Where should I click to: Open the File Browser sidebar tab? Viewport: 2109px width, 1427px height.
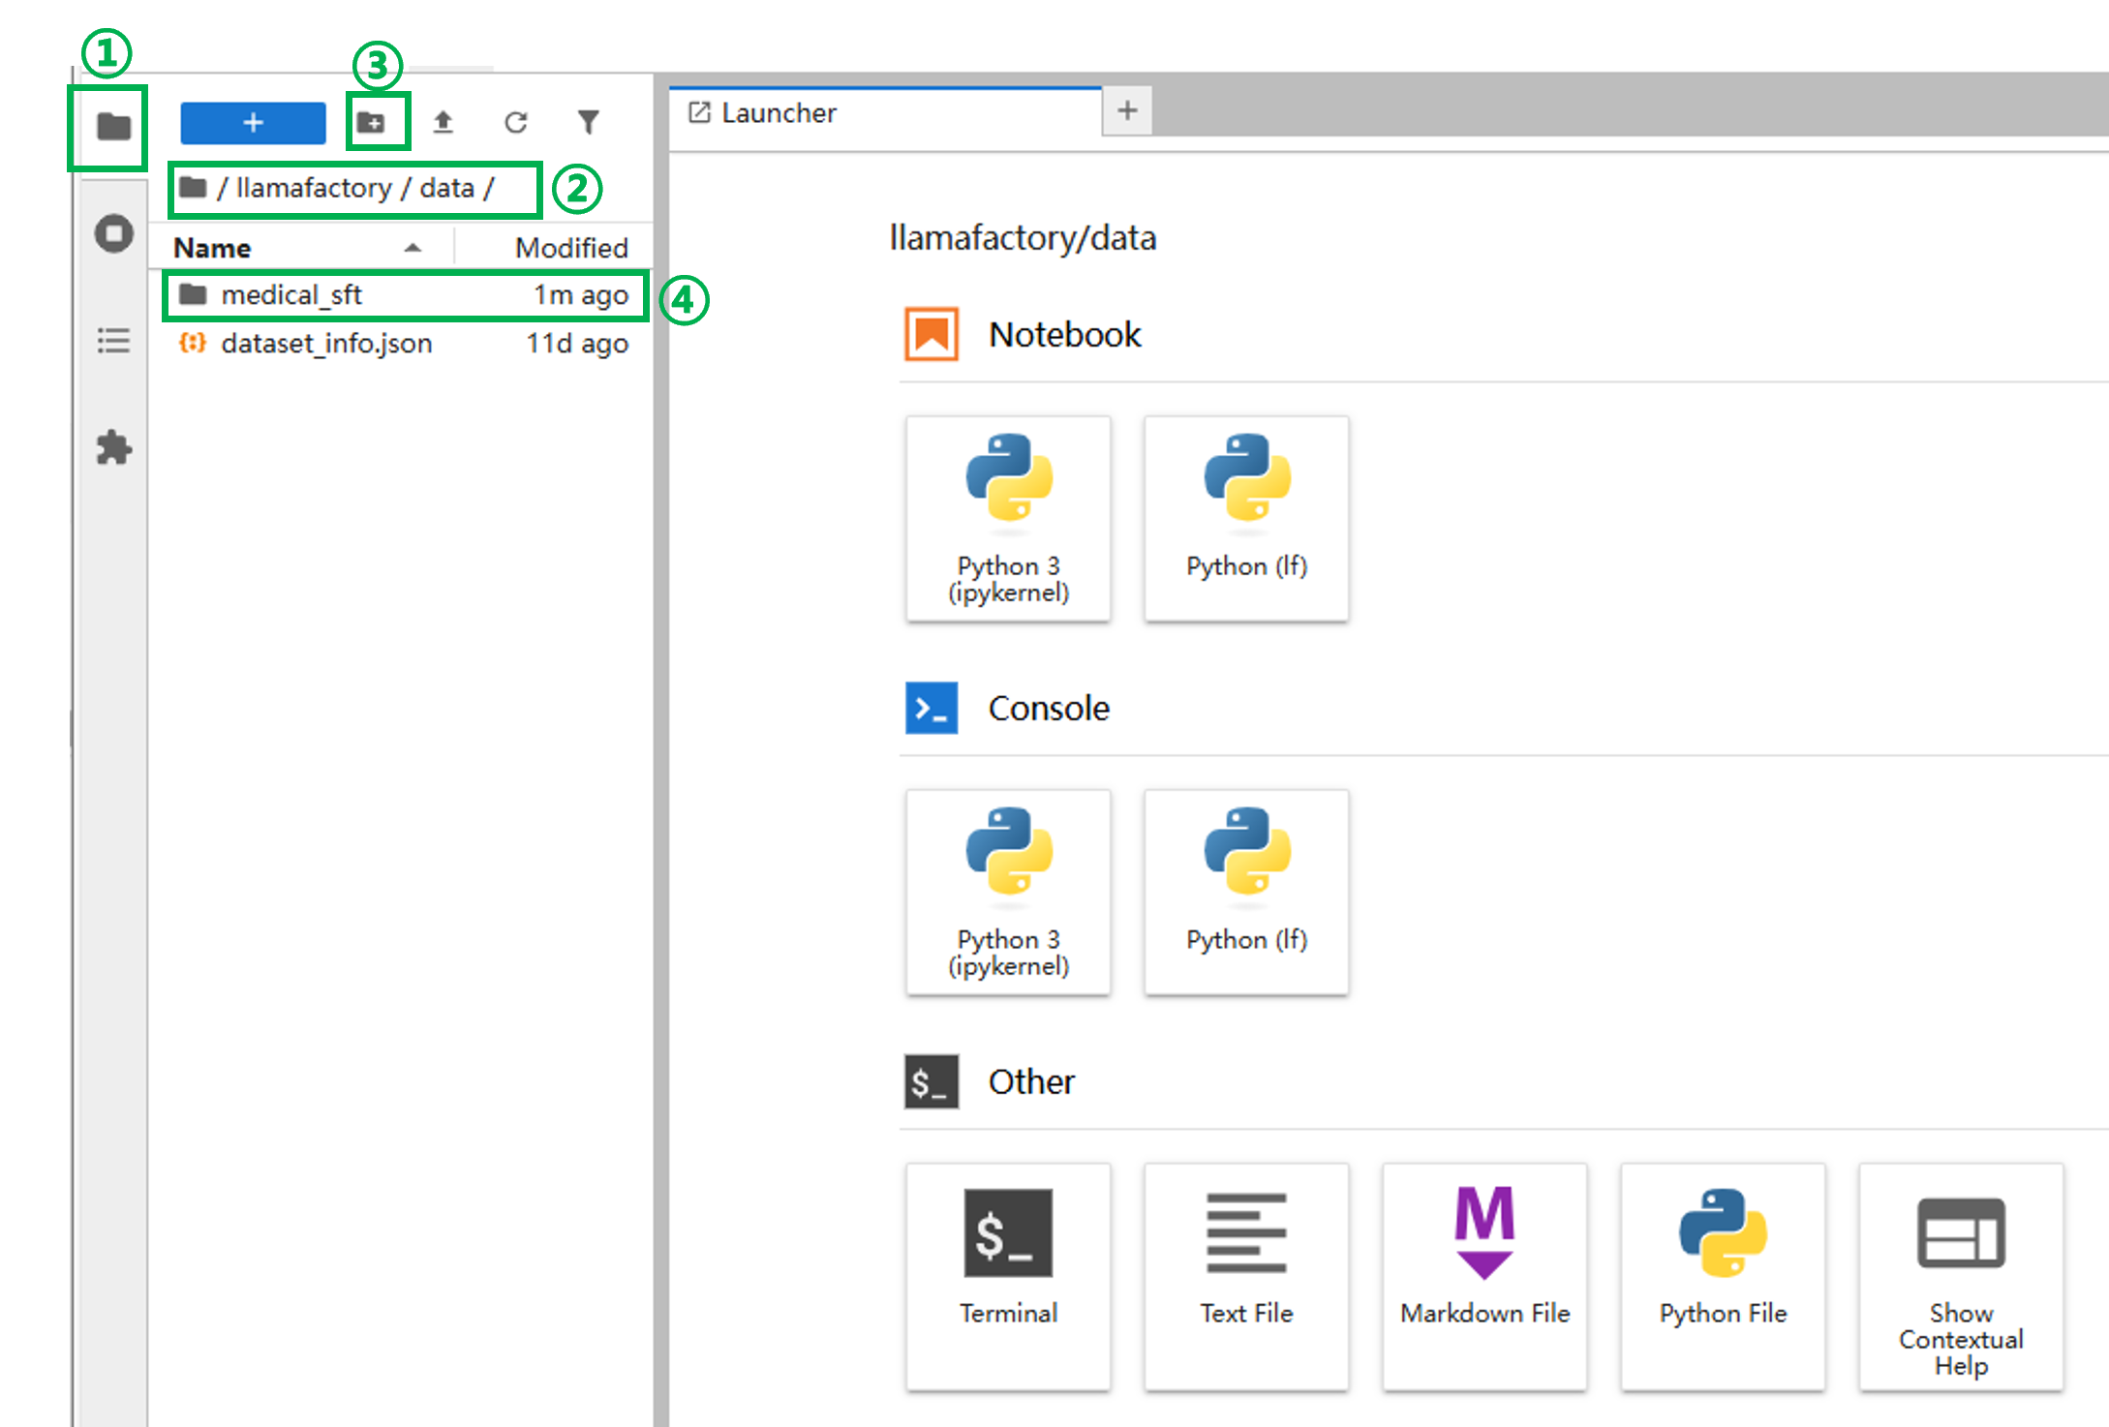click(x=113, y=127)
